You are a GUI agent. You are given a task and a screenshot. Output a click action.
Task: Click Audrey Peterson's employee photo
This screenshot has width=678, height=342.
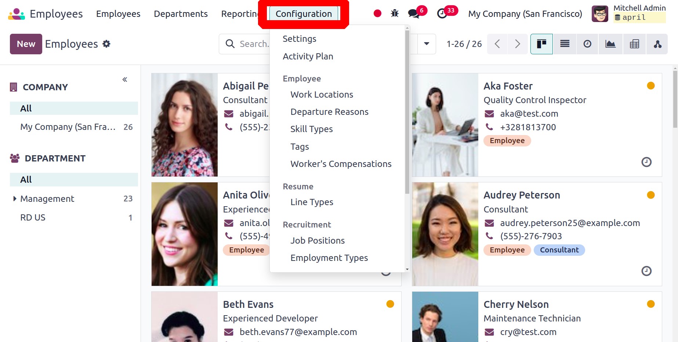(445, 234)
